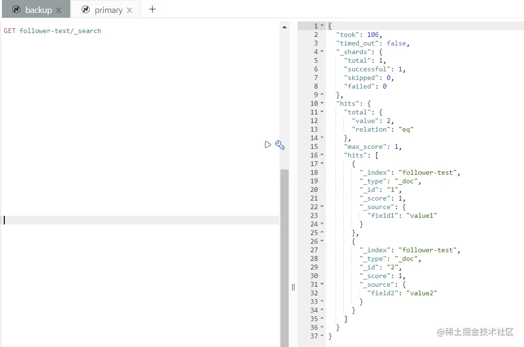This screenshot has width=524, height=347.
Task: Click the "failed": 0 line
Action: (x=365, y=86)
